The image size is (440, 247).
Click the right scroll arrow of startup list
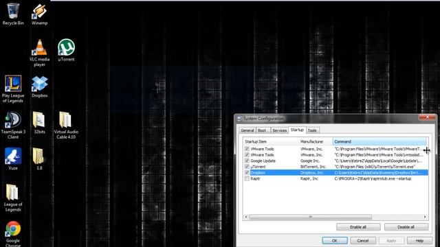pos(425,217)
